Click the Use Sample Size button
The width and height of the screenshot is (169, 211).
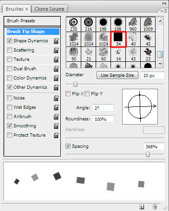tap(117, 75)
